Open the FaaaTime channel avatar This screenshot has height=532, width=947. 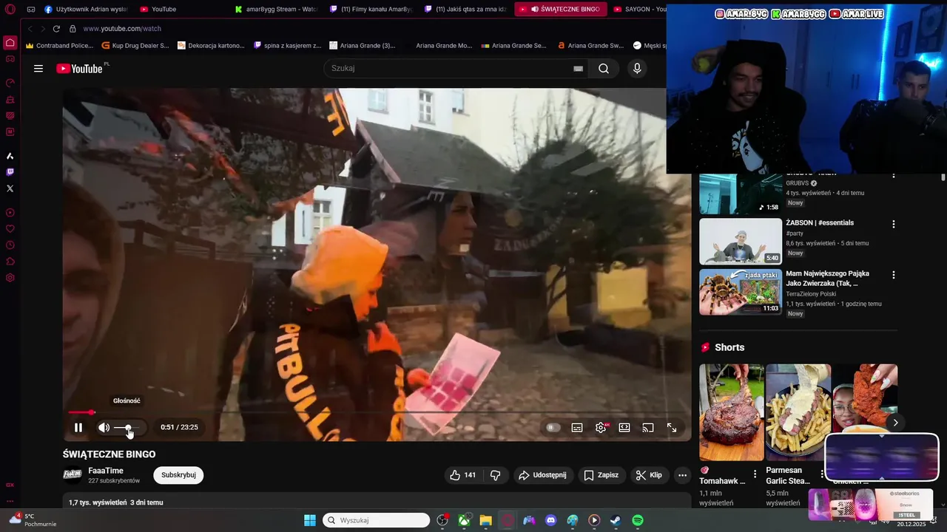(x=73, y=474)
